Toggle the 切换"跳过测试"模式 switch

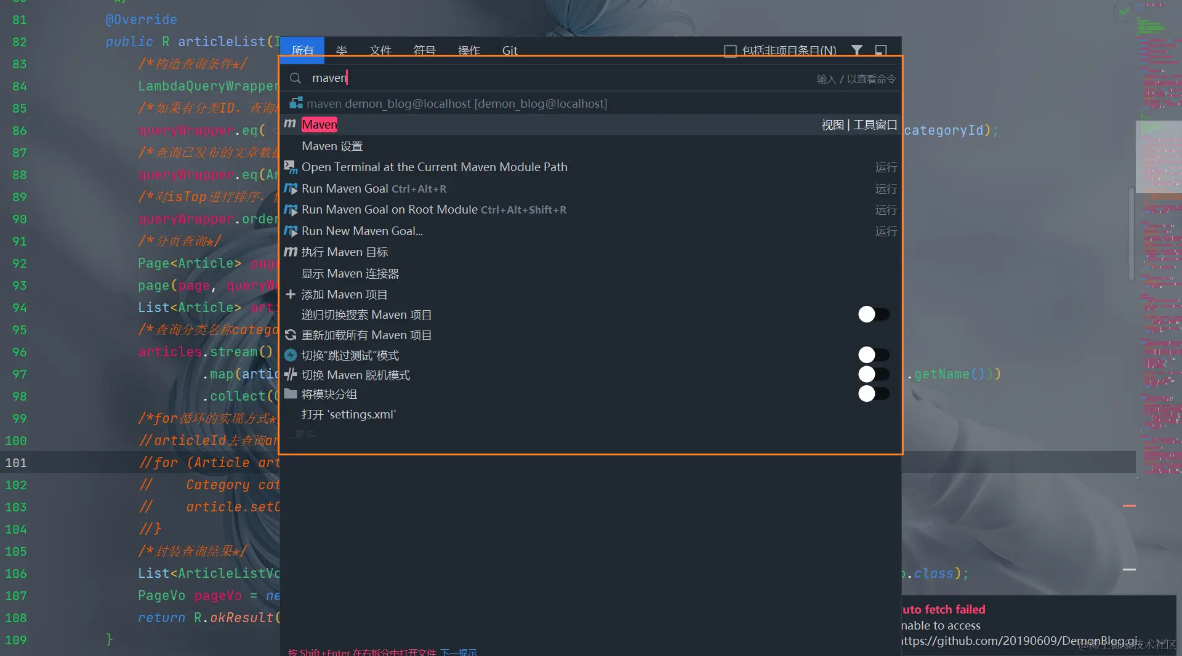coord(874,355)
